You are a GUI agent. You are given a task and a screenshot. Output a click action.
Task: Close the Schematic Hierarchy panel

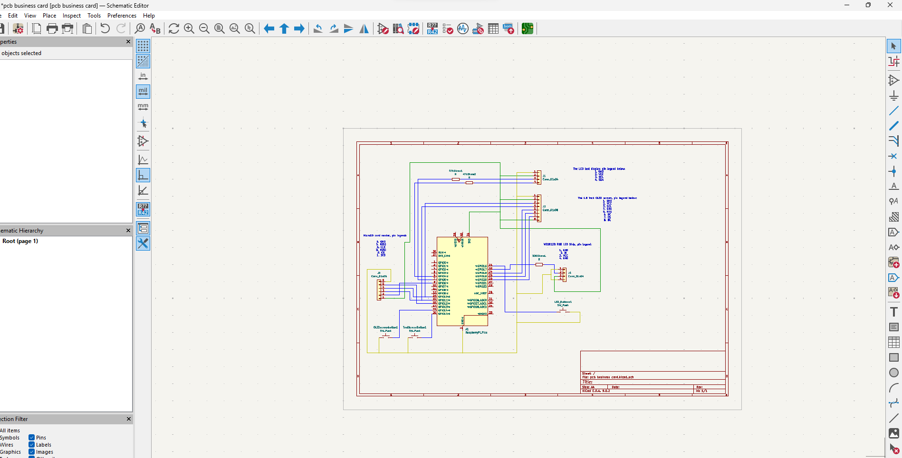pos(128,231)
